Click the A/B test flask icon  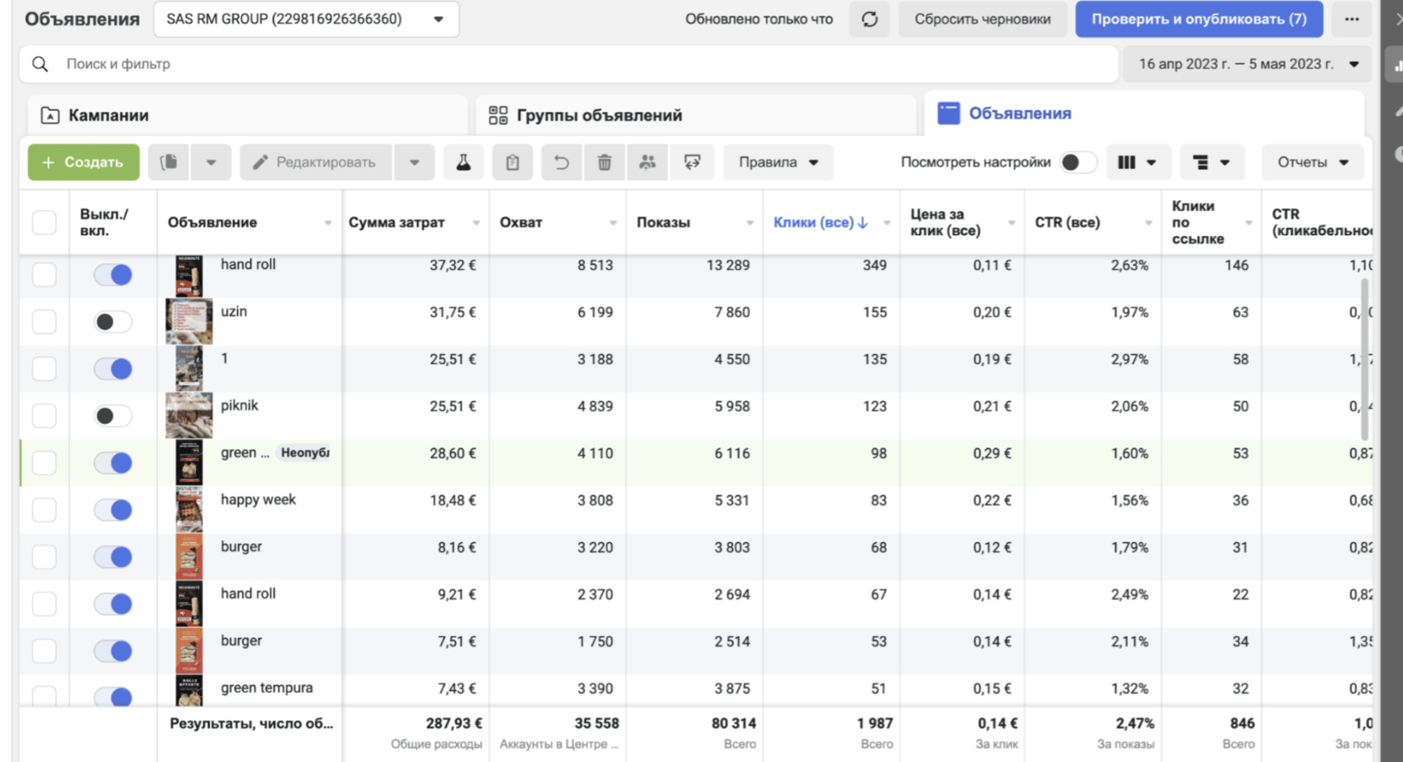pyautogui.click(x=463, y=162)
